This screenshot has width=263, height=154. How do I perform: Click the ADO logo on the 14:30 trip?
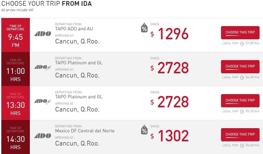pos(43,136)
